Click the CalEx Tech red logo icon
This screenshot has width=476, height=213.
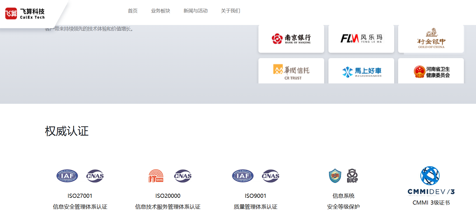point(11,14)
